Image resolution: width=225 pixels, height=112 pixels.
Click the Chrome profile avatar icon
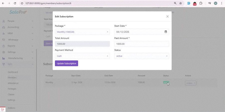[x=216, y=3]
